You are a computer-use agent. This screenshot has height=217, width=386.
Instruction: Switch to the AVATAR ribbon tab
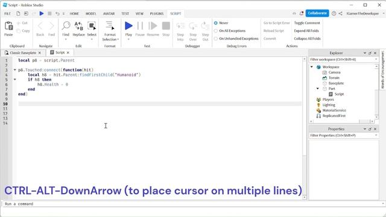[x=109, y=13]
